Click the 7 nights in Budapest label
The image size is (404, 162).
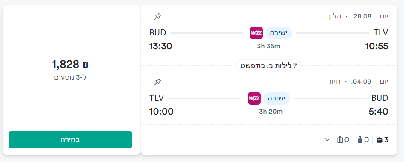click(269, 65)
